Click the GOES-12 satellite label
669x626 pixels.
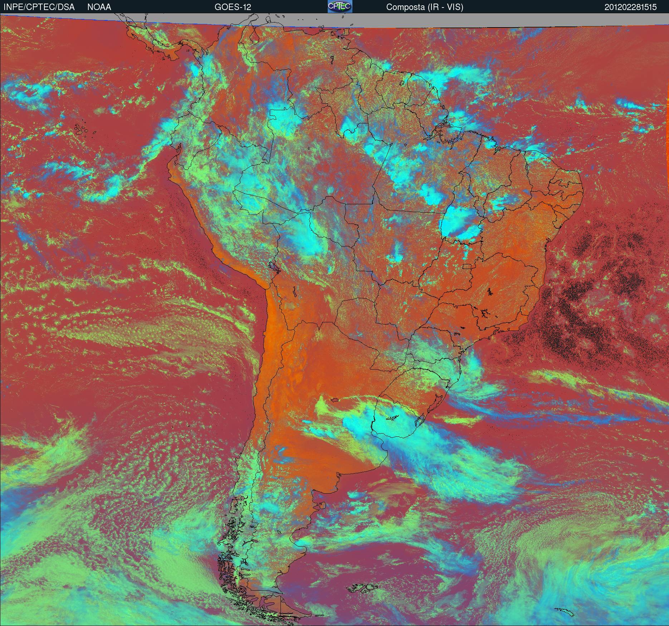click(233, 7)
